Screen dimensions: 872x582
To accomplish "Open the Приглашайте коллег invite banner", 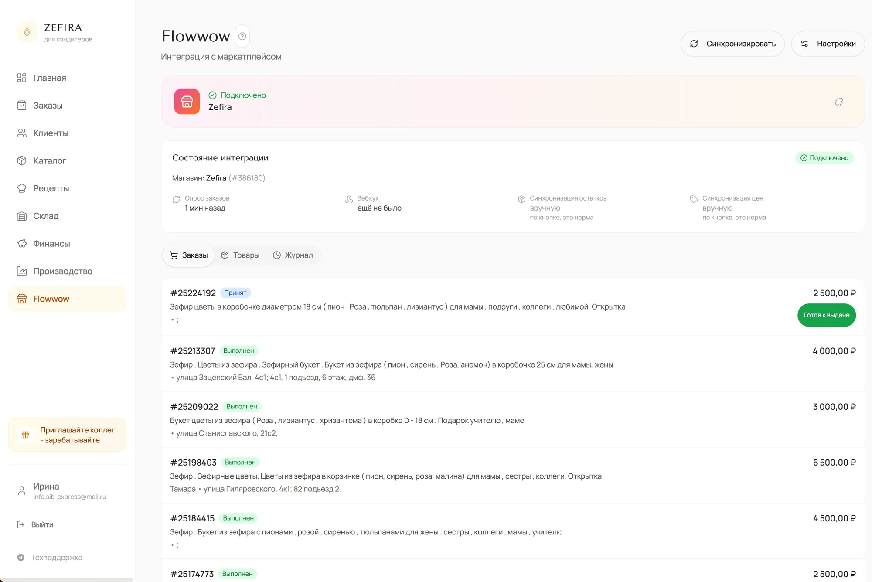I will coord(67,435).
